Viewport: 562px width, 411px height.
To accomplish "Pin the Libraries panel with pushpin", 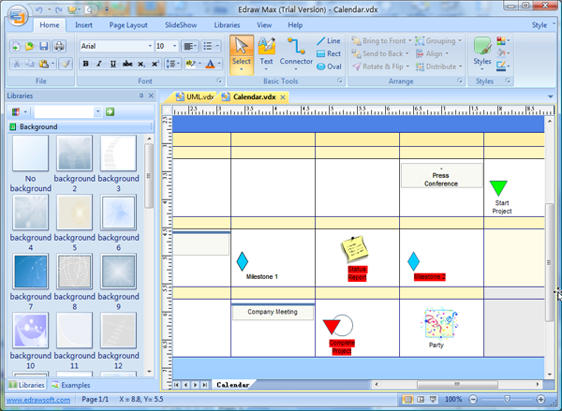I will point(141,95).
